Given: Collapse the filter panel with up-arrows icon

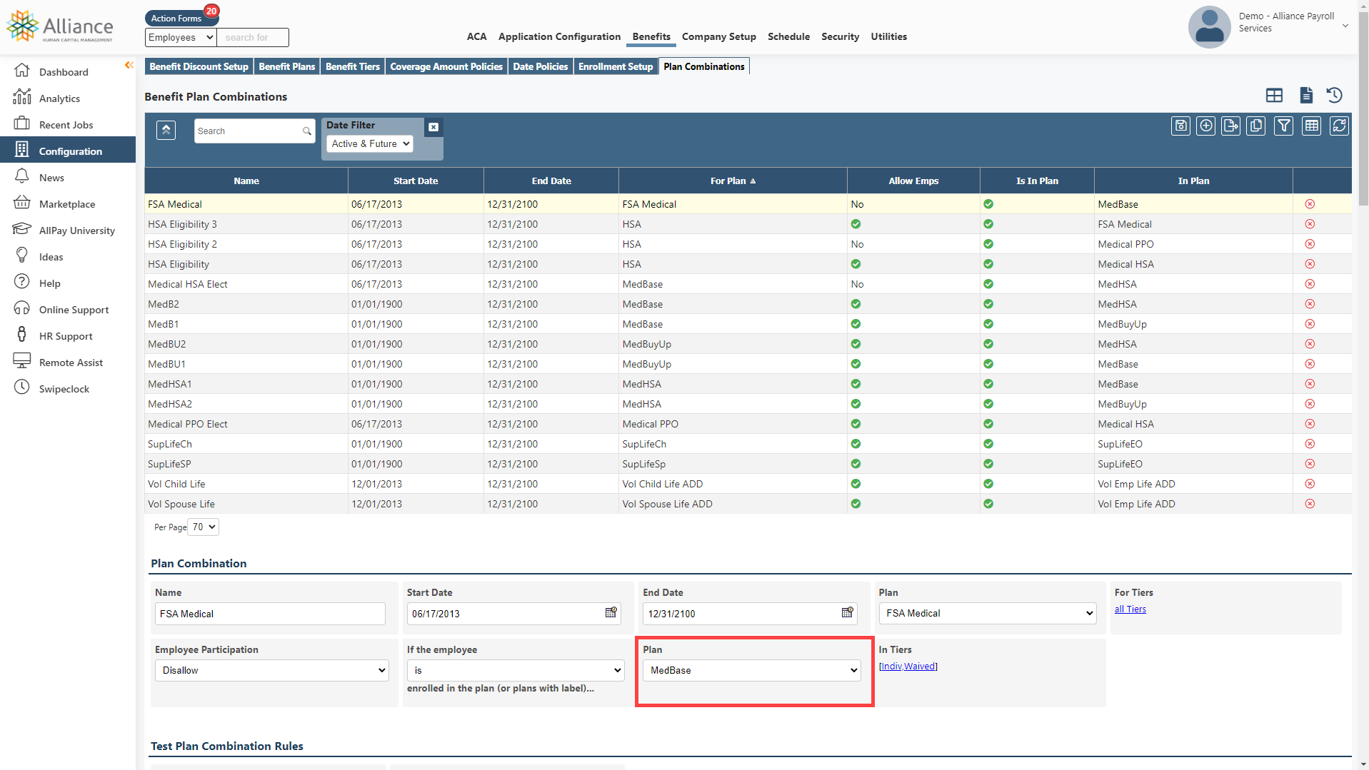Looking at the screenshot, I should tap(166, 130).
